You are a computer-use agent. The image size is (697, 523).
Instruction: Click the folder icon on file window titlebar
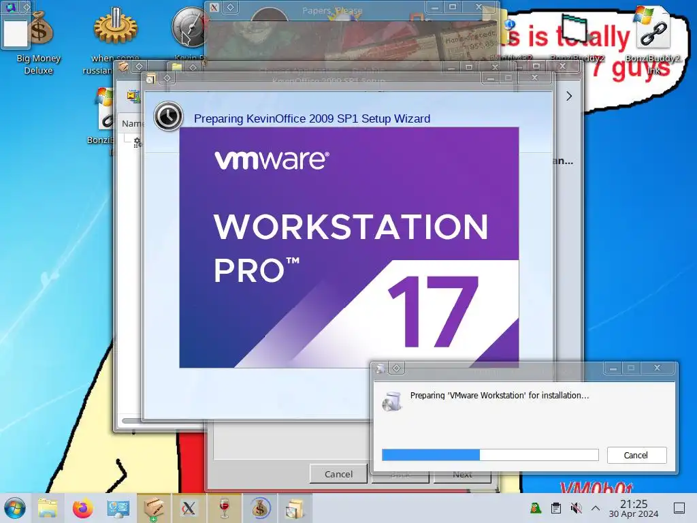pos(177,67)
